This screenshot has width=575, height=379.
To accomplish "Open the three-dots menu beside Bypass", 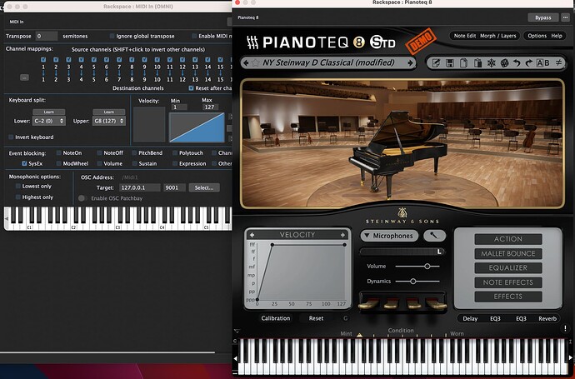I will pyautogui.click(x=565, y=17).
